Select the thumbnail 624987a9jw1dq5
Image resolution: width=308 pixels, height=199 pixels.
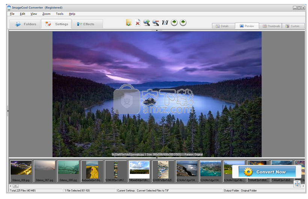[x=163, y=171]
